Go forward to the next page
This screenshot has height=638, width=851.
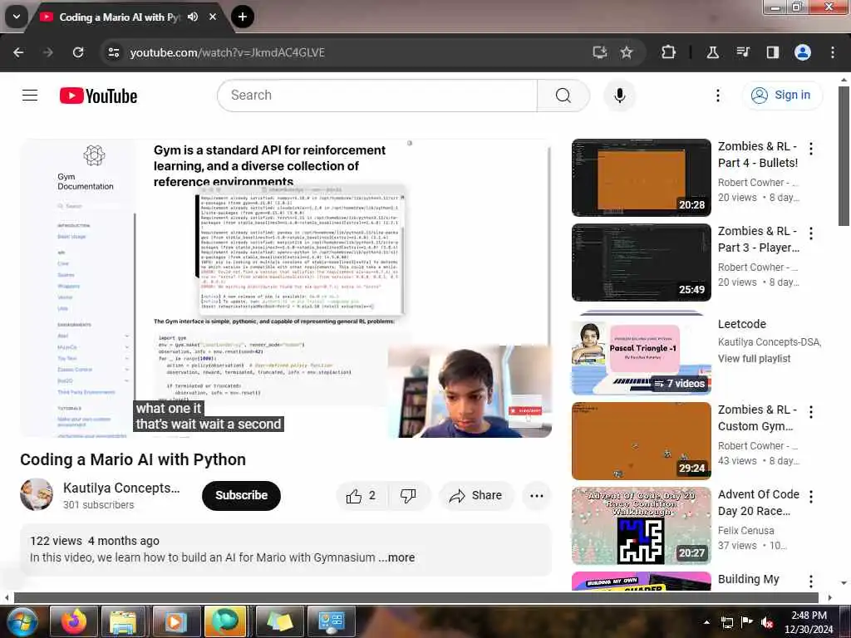coord(47,52)
